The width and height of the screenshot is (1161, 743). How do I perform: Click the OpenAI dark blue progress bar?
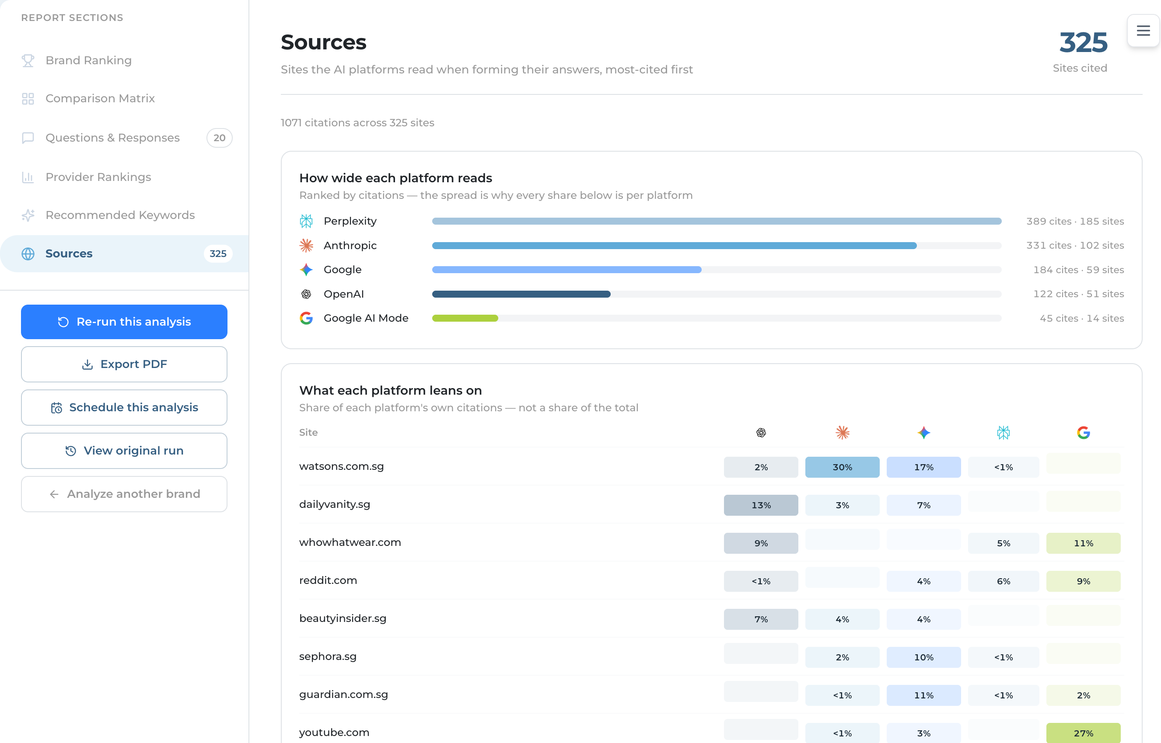click(521, 294)
